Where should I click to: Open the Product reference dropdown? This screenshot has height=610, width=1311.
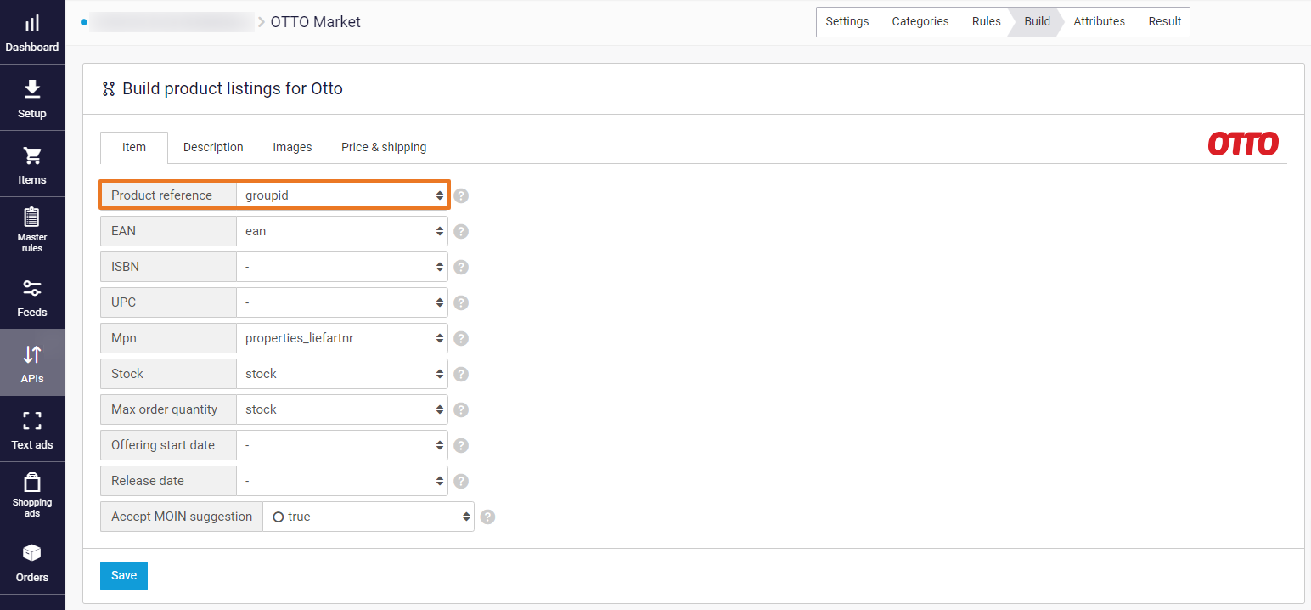(x=342, y=195)
